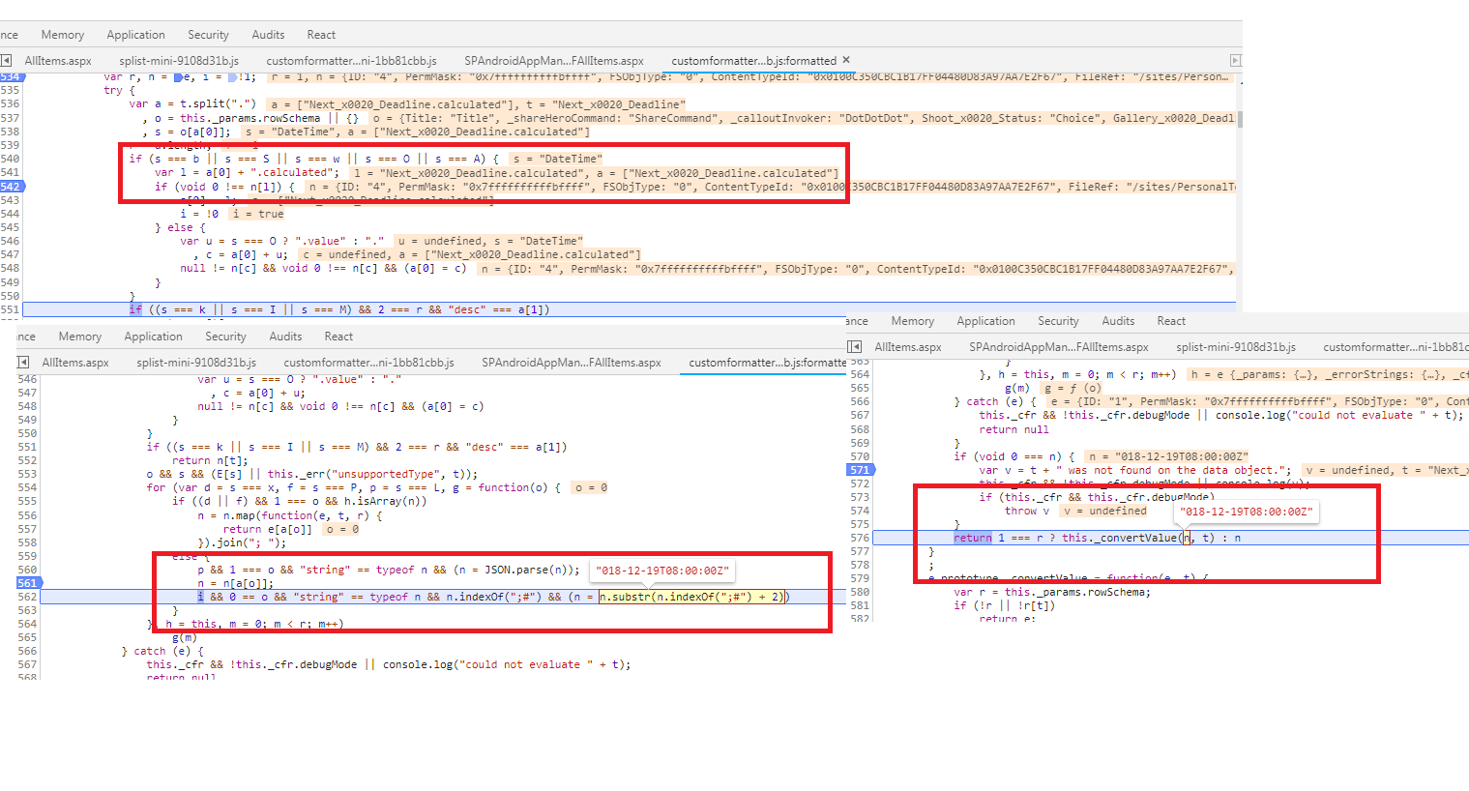The height and width of the screenshot is (791, 1469).
Task: Open Security panel in bottom-left window
Action: point(225,337)
